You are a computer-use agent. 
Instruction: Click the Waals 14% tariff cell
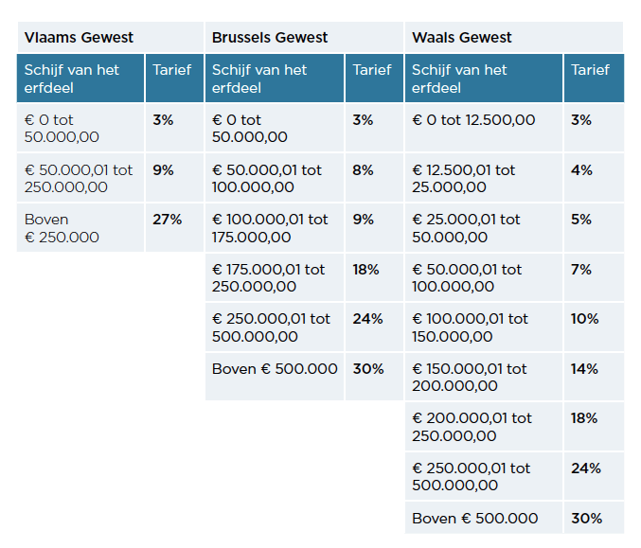click(584, 368)
